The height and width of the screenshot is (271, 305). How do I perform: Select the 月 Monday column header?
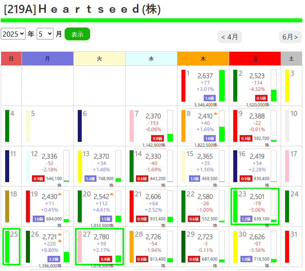tap(47, 59)
